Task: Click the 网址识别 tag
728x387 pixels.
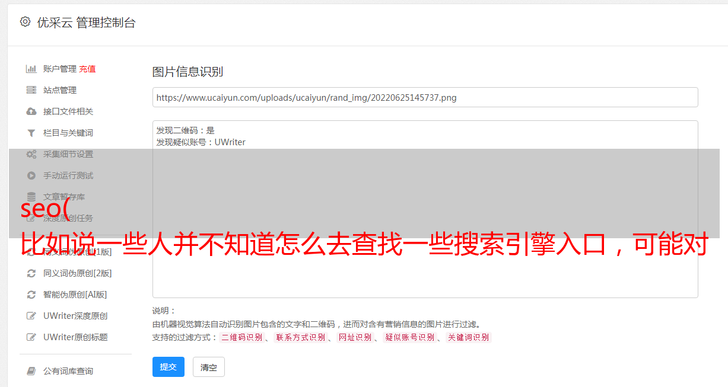Action: (x=355, y=337)
